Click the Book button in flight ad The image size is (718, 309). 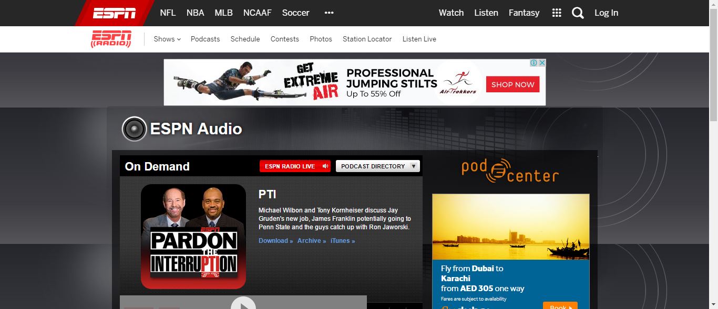tap(560, 306)
